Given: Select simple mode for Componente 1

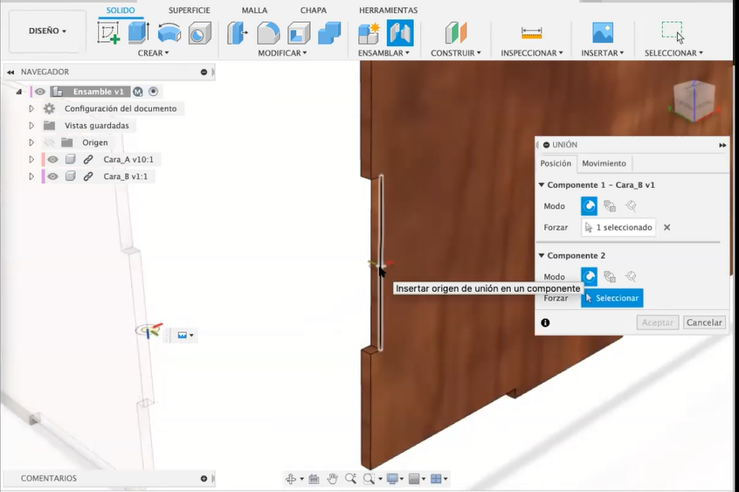Looking at the screenshot, I should tap(589, 206).
